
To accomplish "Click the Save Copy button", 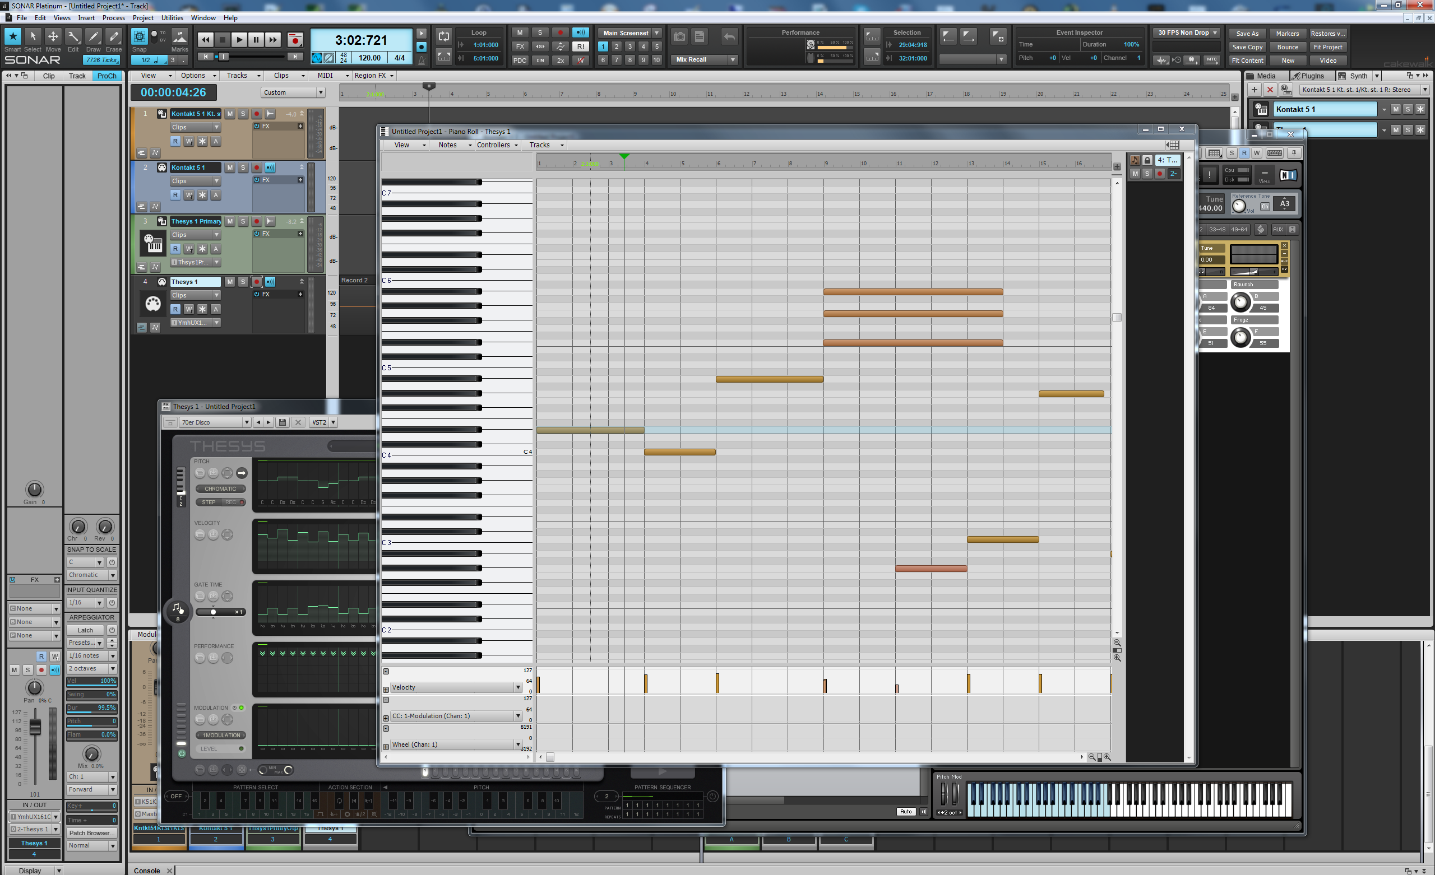I will click(x=1247, y=47).
